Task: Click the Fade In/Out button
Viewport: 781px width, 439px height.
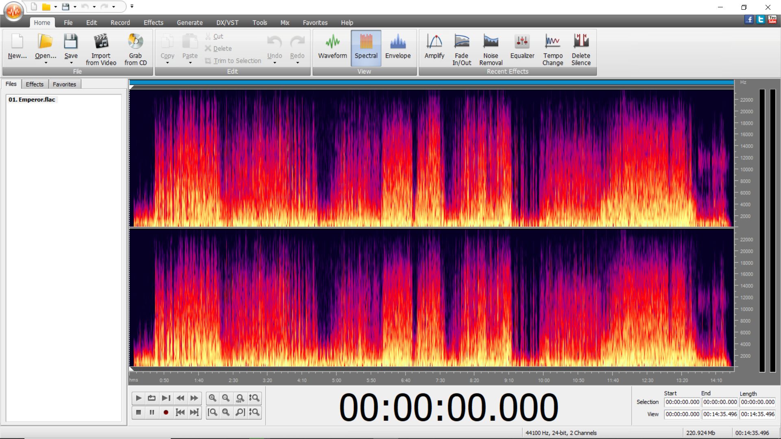Action: [x=462, y=48]
